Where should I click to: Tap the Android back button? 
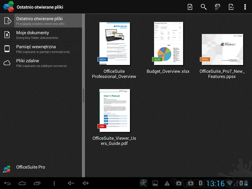tap(7, 183)
